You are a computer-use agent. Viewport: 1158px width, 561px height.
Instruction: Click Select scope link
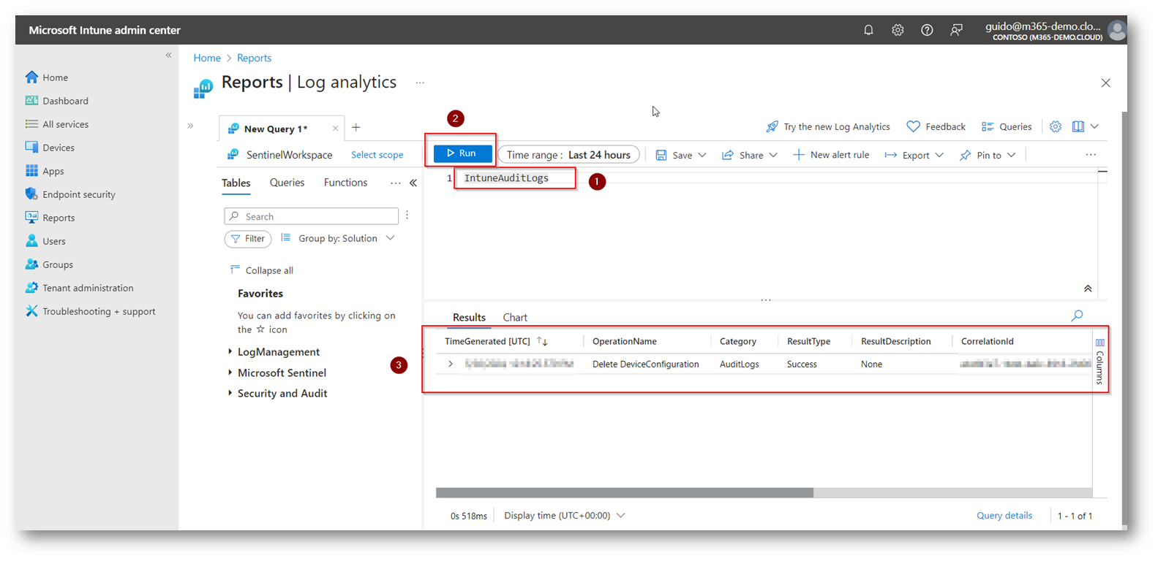point(377,155)
